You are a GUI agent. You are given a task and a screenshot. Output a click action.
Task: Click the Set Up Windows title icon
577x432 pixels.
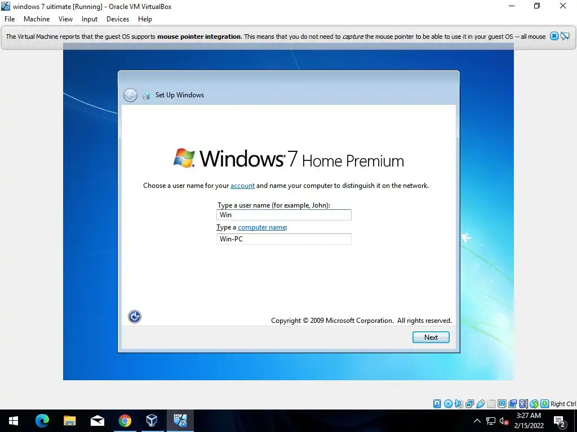147,96
